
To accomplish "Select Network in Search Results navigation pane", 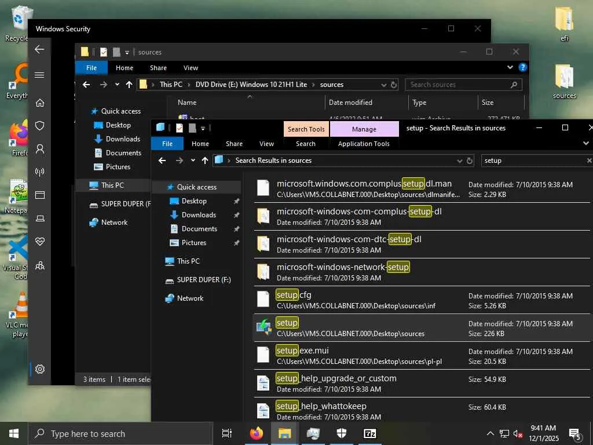I will tap(190, 298).
